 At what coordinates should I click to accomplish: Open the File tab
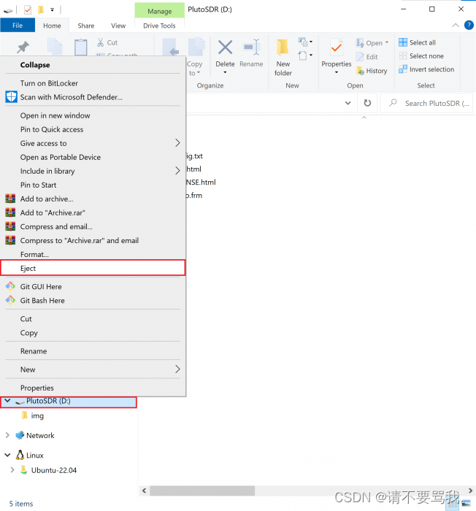point(18,25)
